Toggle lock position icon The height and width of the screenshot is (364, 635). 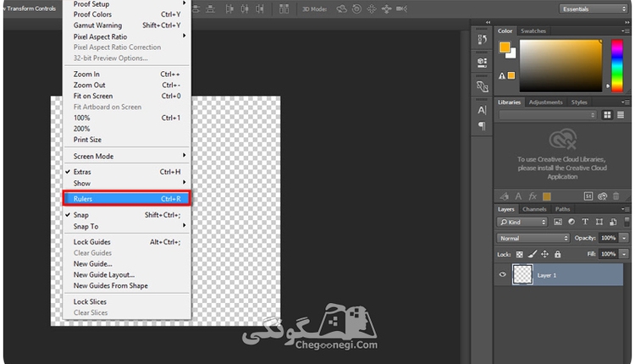click(545, 254)
